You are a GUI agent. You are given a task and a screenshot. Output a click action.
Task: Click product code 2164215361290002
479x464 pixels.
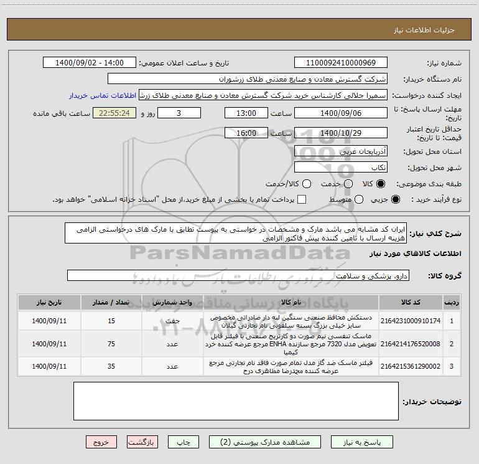(x=411, y=366)
